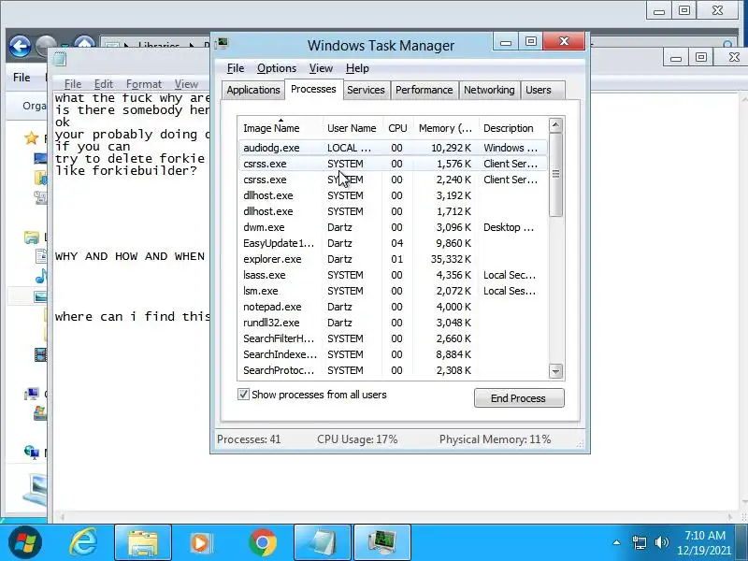The height and width of the screenshot is (561, 748).
Task: Sort processes by Memory column
Action: tap(446, 128)
